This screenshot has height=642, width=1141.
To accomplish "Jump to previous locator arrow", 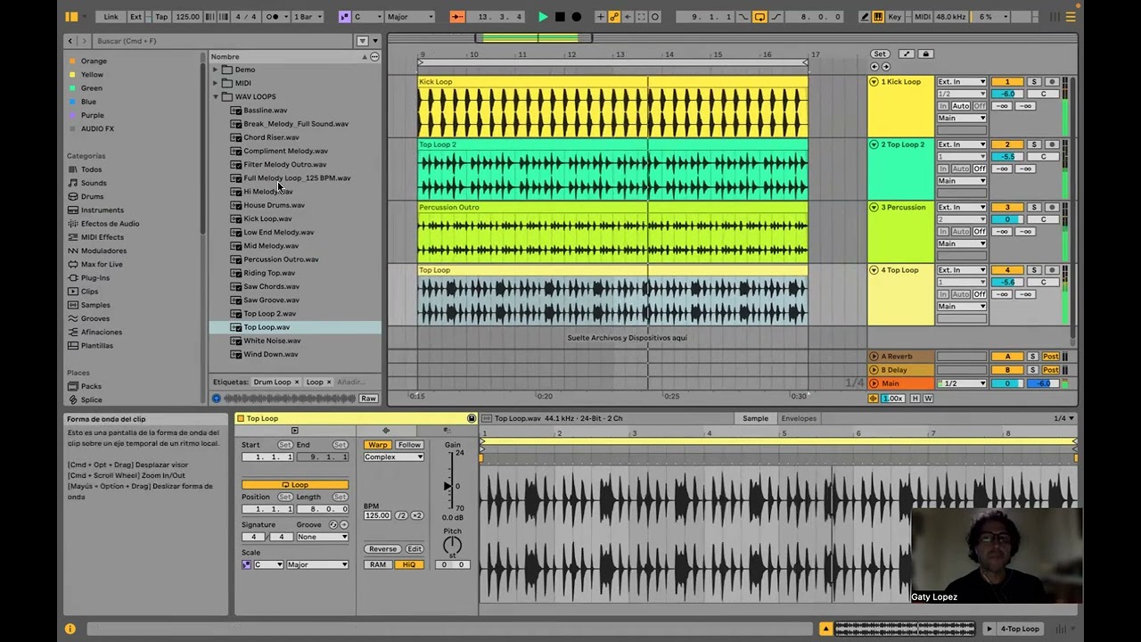I will 874,67.
